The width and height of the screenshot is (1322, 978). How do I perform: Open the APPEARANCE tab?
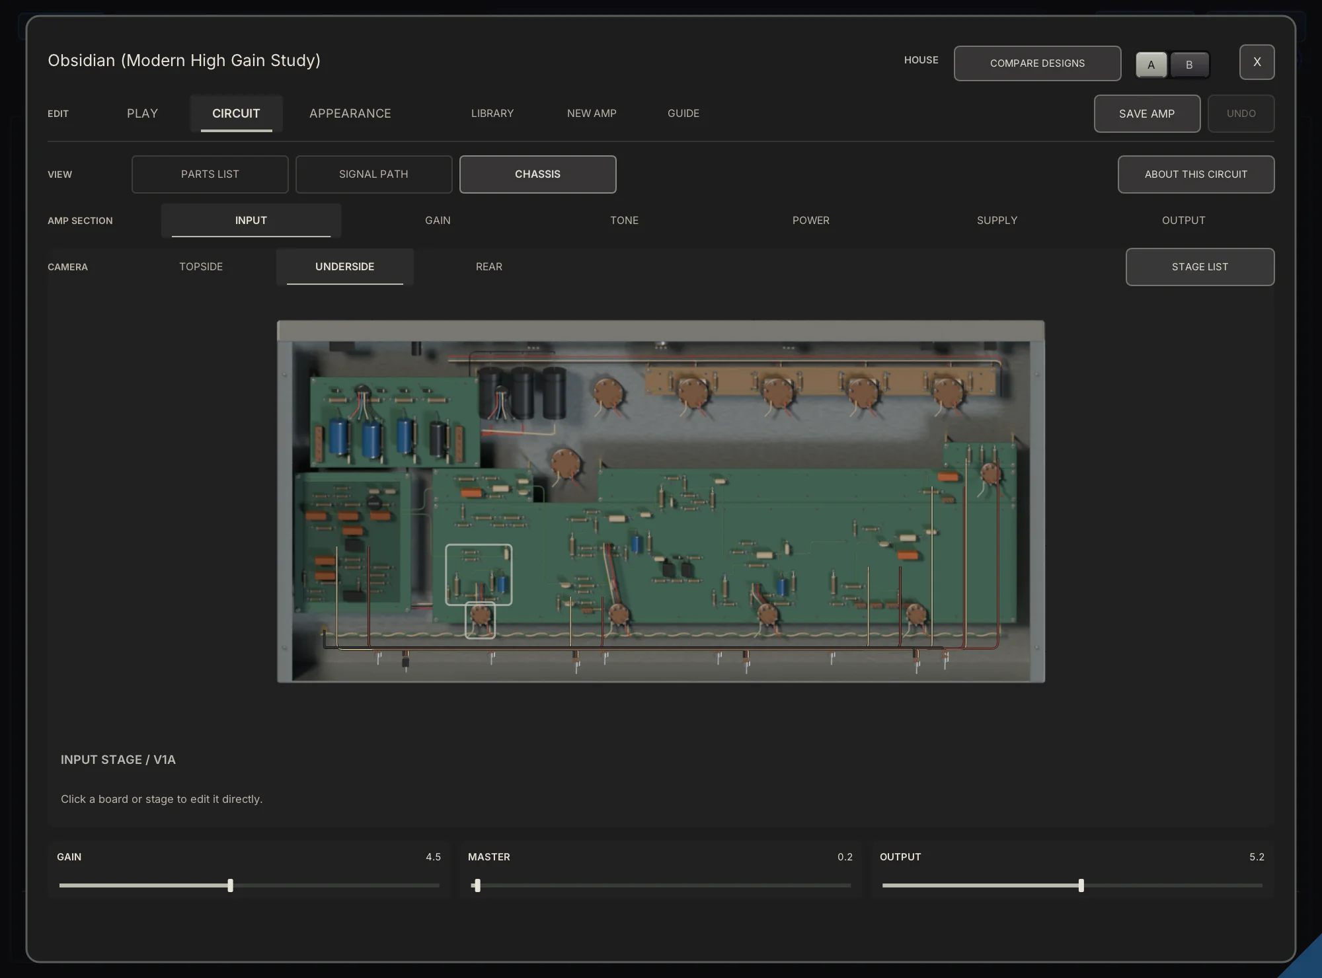click(350, 114)
